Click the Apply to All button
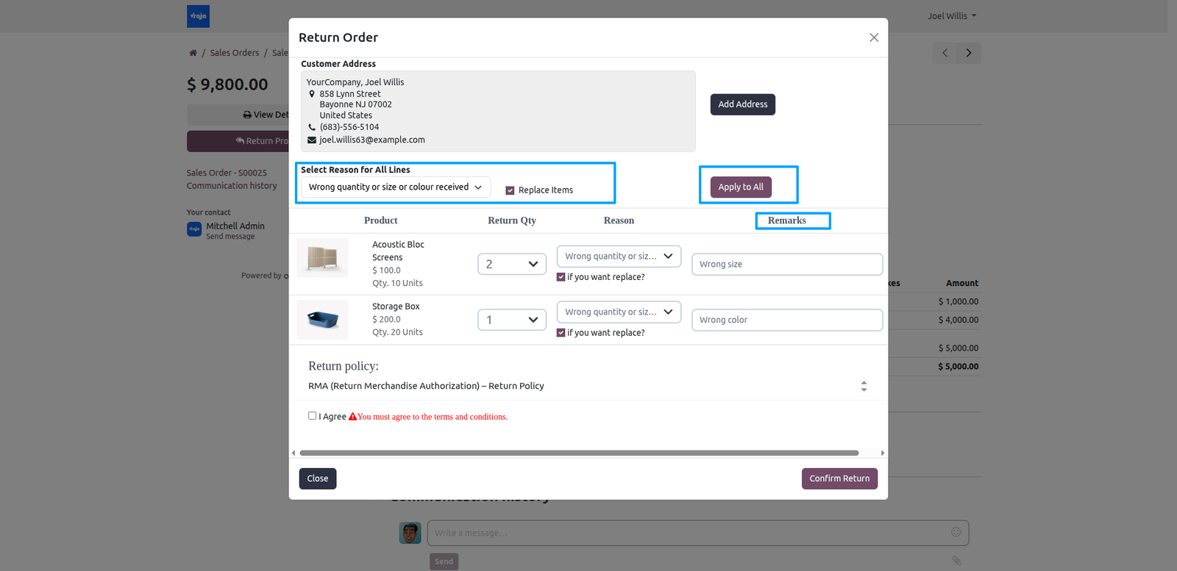 741,187
